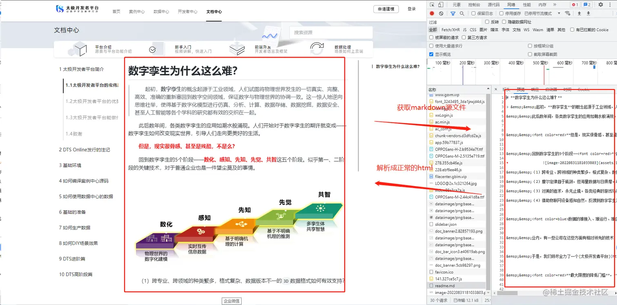Stop recording network log with red button
The height and width of the screenshot is (305, 617).
point(432,13)
